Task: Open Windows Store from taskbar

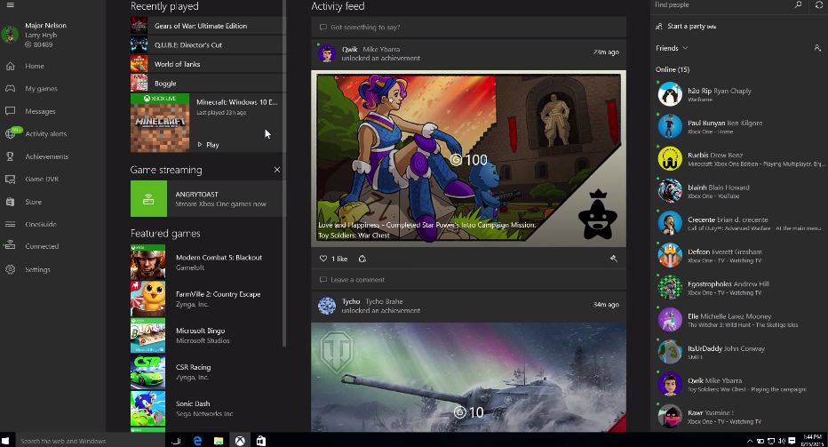Action: pos(261,441)
